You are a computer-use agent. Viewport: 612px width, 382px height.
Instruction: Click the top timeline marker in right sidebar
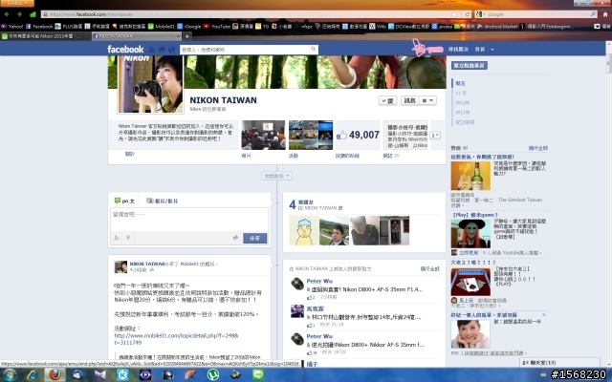point(460,83)
